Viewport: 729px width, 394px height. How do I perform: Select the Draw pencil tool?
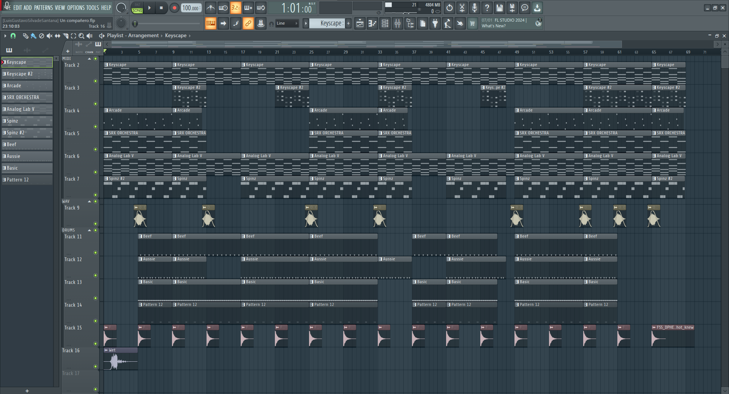(25, 36)
